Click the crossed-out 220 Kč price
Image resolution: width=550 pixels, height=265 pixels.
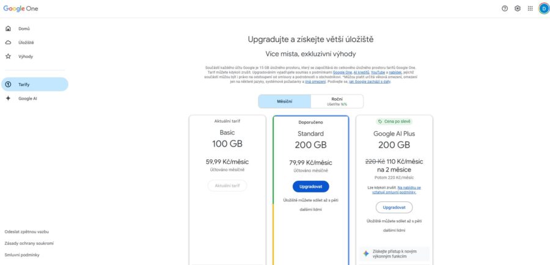coord(375,162)
